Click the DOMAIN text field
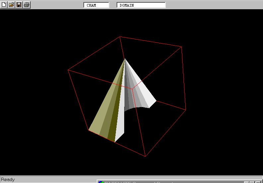The width and height of the screenshot is (263, 183). tap(141, 5)
